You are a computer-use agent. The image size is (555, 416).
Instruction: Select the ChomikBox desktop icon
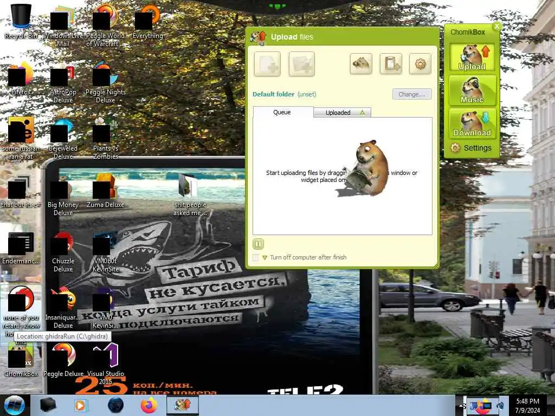(x=21, y=360)
